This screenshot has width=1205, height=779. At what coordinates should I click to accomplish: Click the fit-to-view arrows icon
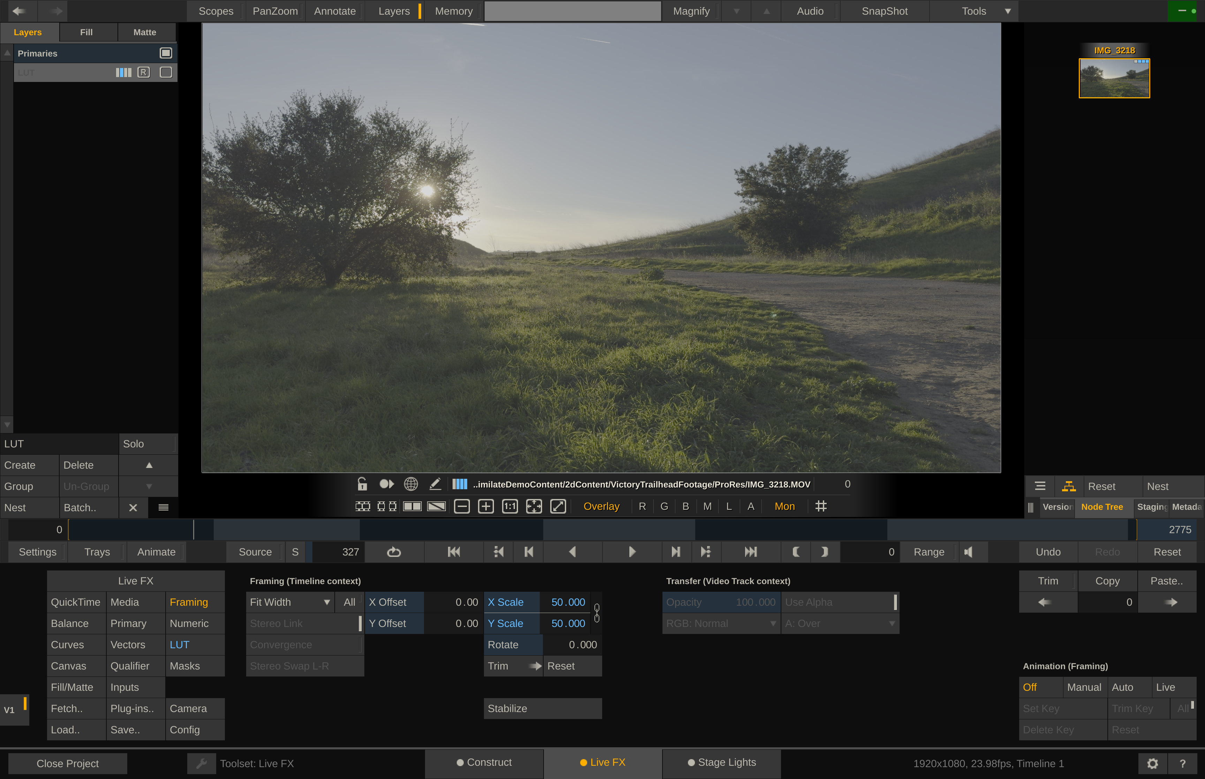pos(534,506)
